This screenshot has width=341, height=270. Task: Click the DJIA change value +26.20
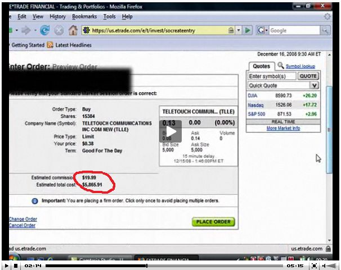click(x=309, y=95)
